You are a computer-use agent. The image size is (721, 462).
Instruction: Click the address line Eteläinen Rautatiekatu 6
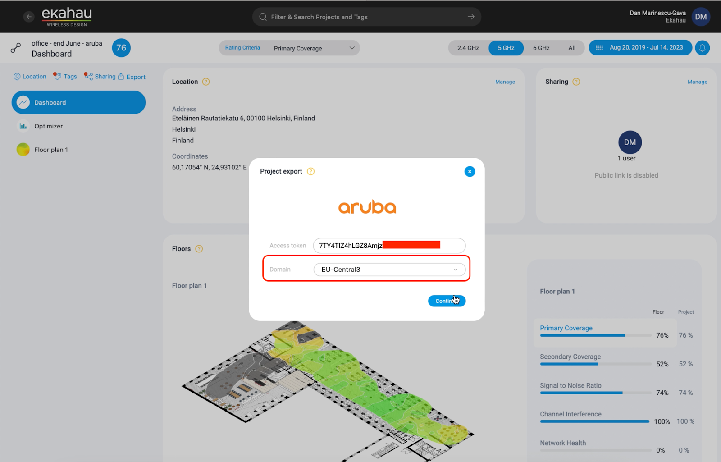click(x=243, y=118)
